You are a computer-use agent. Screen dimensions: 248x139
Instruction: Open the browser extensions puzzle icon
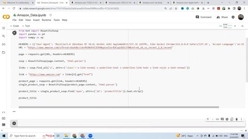pyautogui.click(x=229, y=8)
